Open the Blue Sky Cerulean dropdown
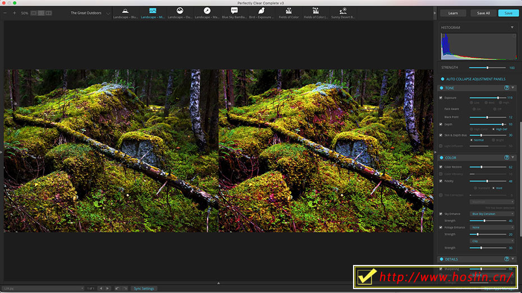This screenshot has height=293, width=522. (x=492, y=214)
